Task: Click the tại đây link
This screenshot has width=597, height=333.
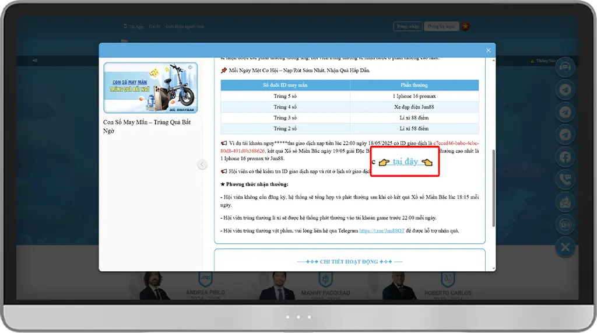Action: pyautogui.click(x=406, y=162)
